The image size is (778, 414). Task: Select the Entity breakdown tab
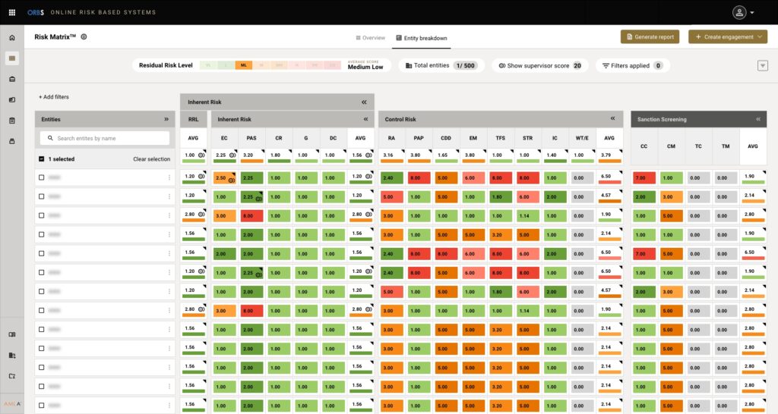(x=421, y=37)
